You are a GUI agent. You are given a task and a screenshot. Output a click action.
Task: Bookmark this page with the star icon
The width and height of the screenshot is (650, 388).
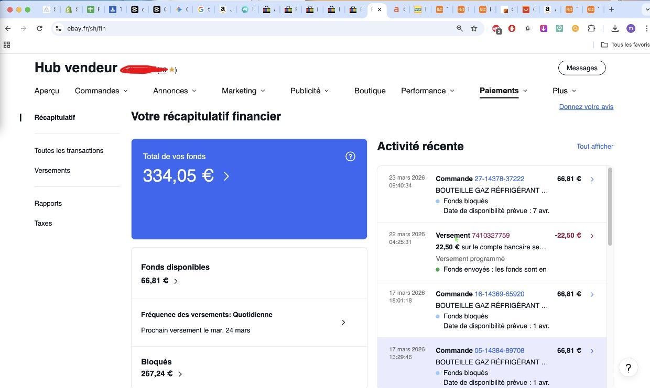[474, 28]
